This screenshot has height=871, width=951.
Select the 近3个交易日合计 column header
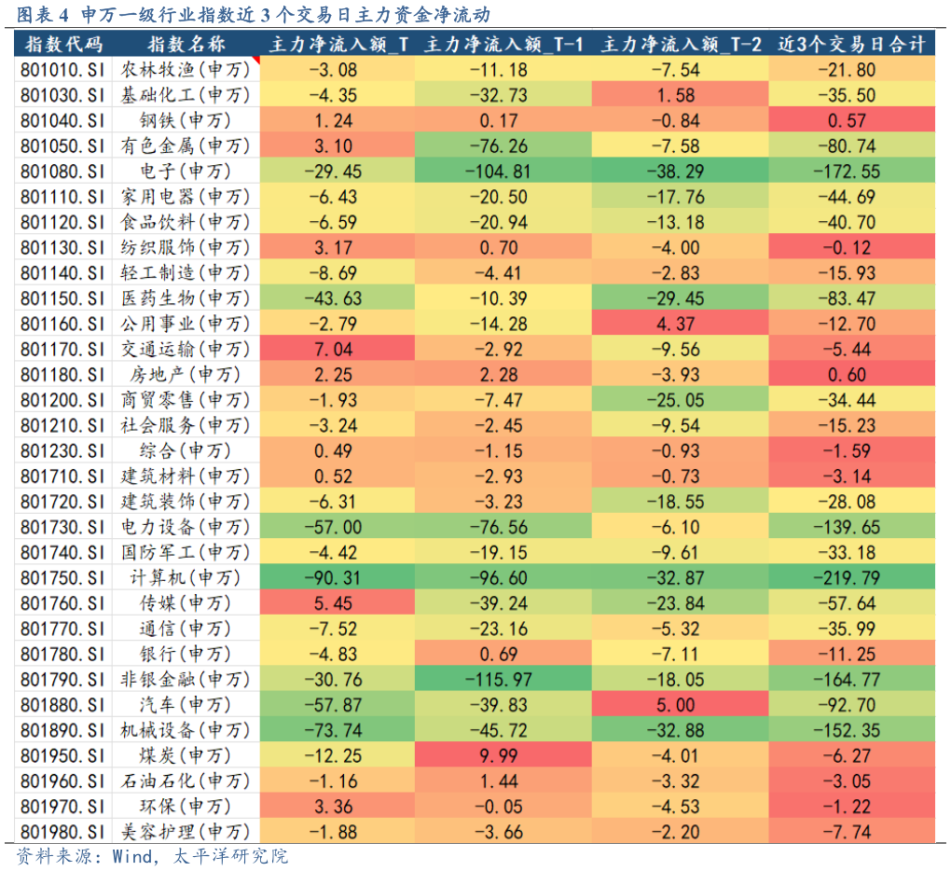click(850, 44)
